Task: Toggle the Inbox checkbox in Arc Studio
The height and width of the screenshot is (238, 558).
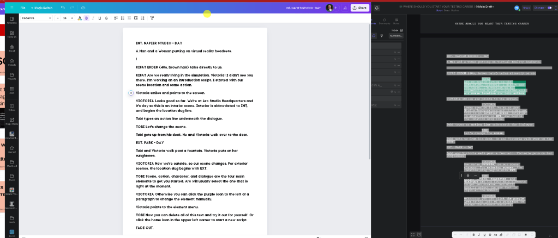Action: pyautogui.click(x=401, y=30)
